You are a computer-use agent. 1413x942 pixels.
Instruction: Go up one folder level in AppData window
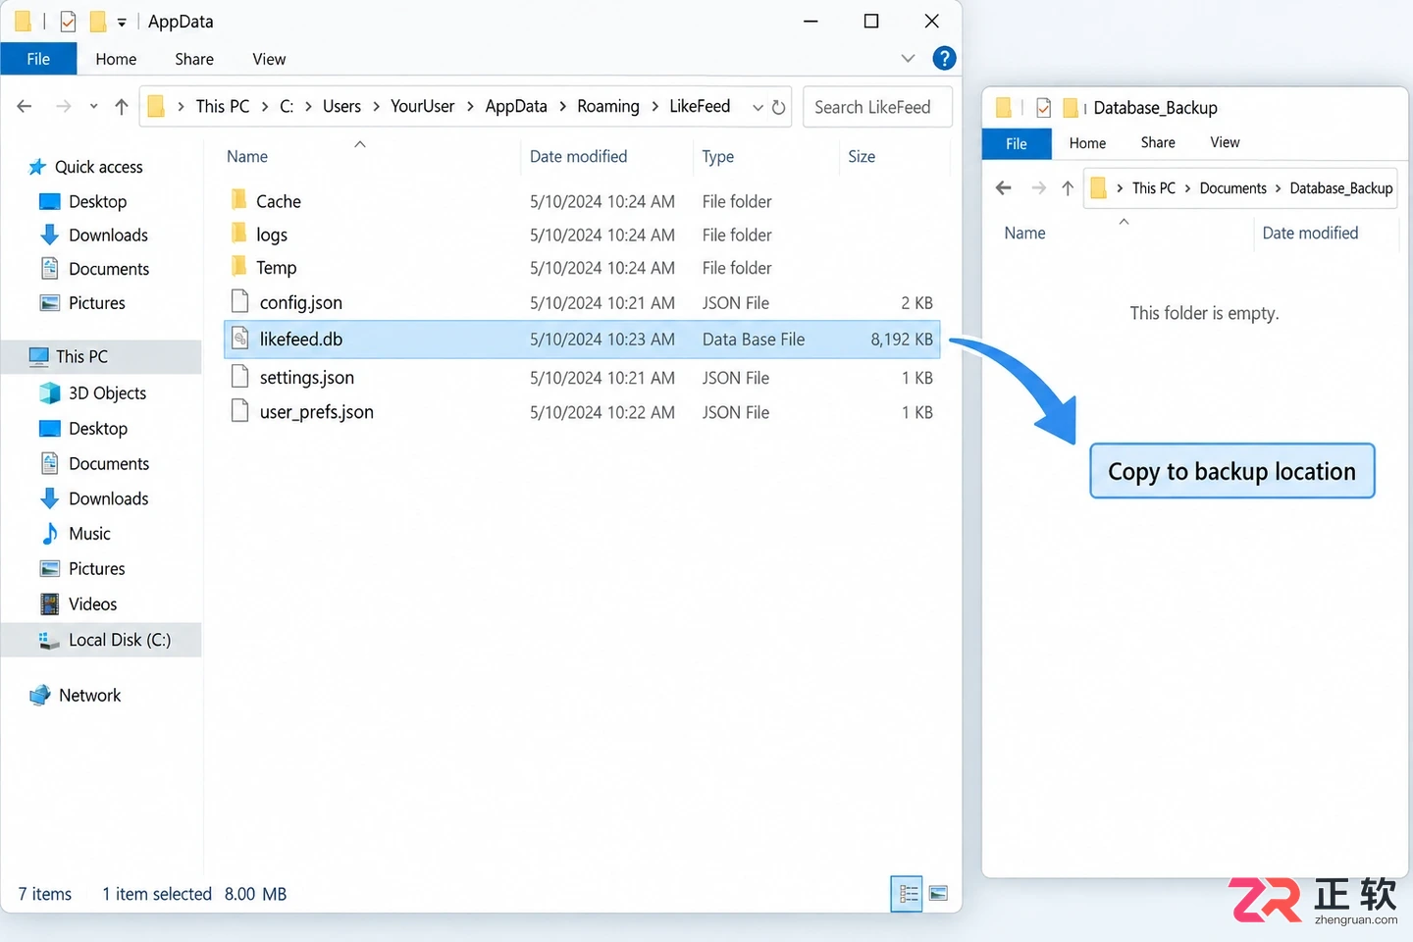(x=122, y=107)
